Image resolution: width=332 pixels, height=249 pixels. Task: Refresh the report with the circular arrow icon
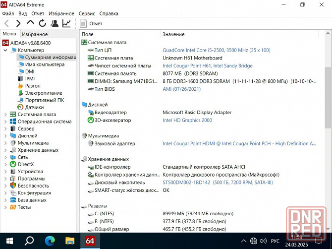tap(42, 23)
